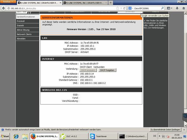Click the DHCP erneuern button
Viewport: 187px width, 140px height.
88,70
